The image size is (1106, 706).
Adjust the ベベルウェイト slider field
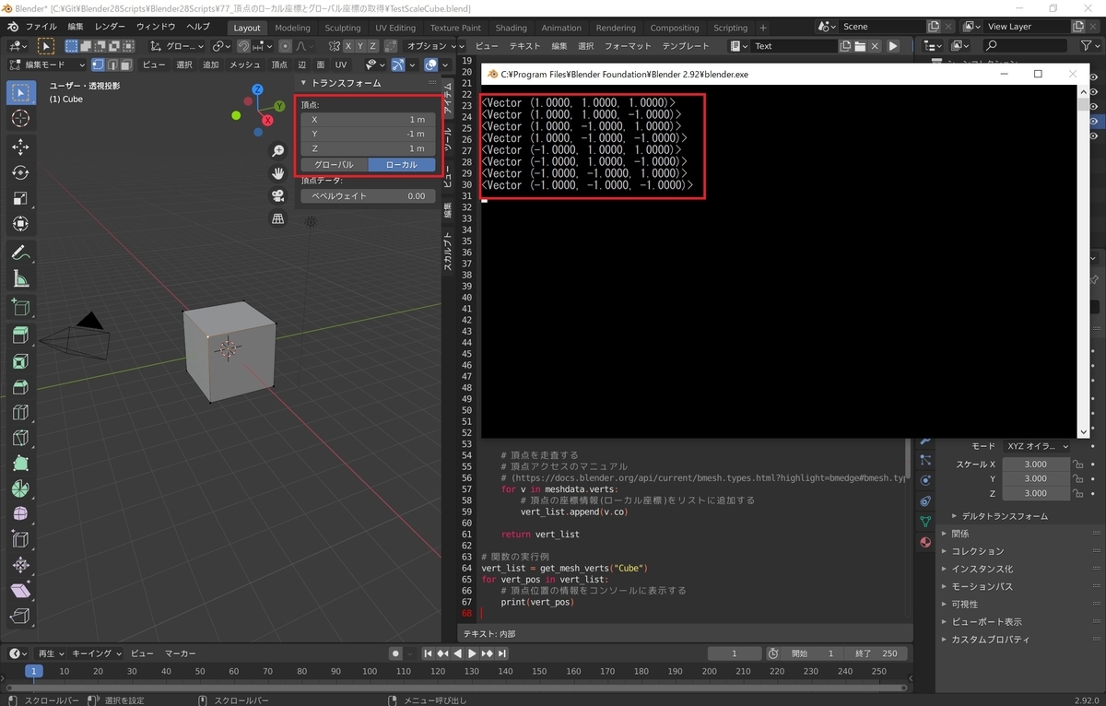point(368,196)
